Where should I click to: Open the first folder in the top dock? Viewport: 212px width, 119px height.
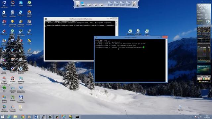coord(110,4)
